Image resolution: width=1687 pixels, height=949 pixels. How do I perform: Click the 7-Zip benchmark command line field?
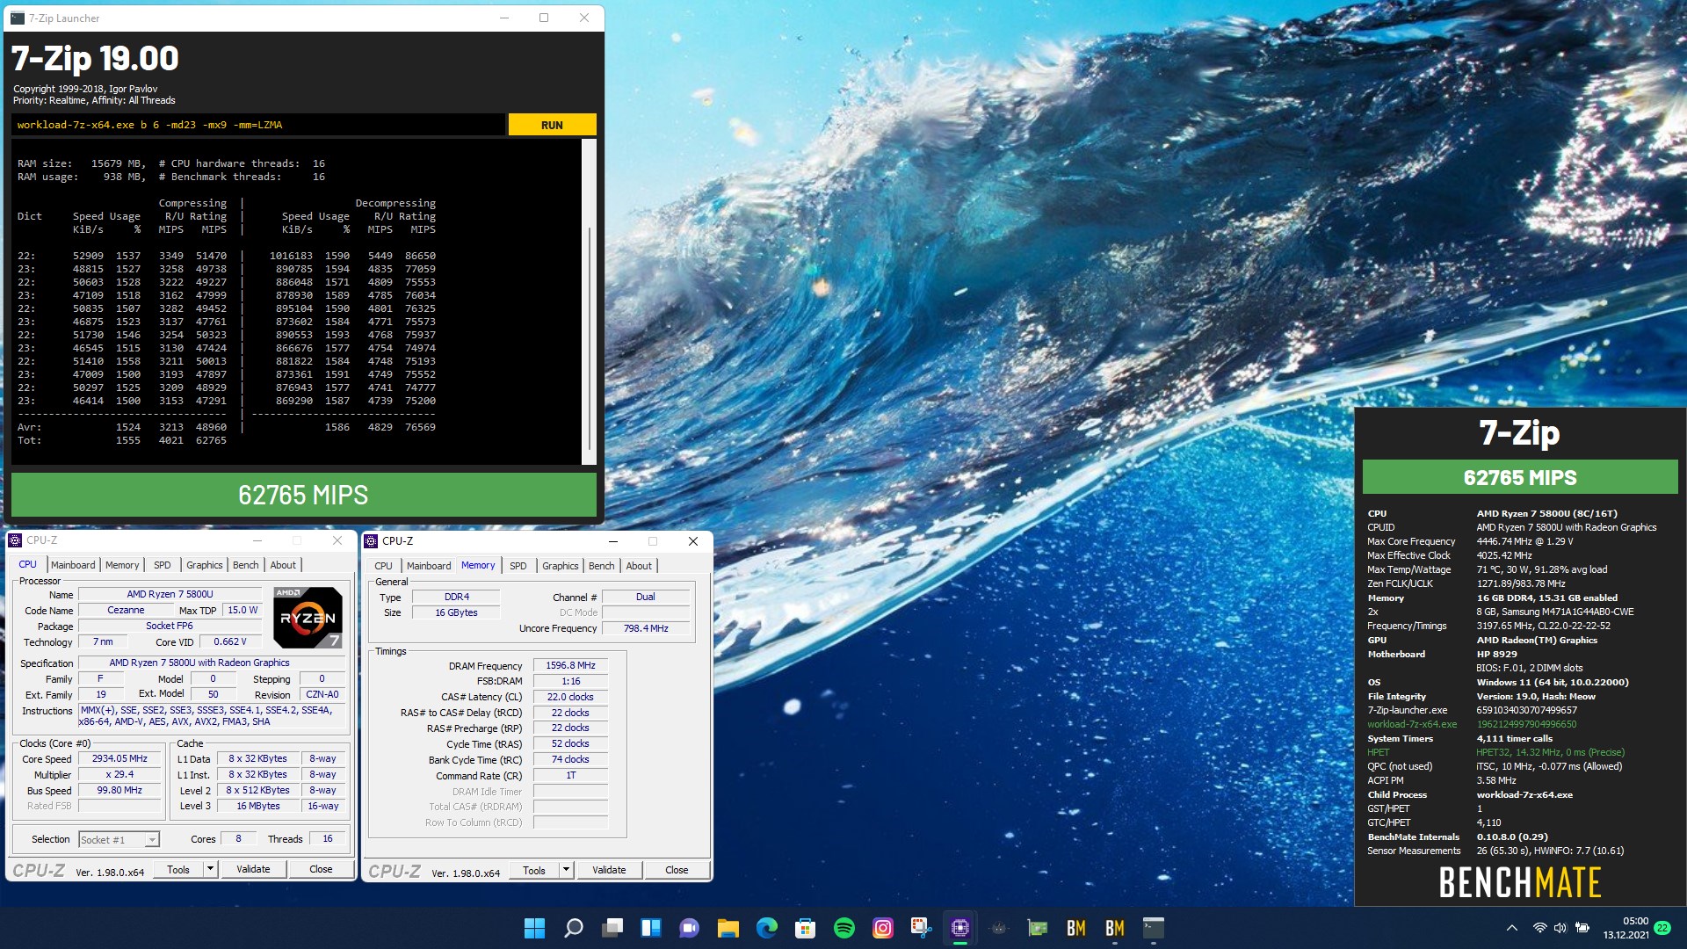(258, 125)
